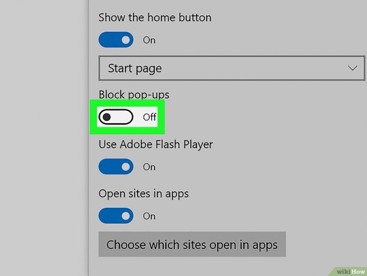Click the Block pop-ups heading text

coord(134,95)
